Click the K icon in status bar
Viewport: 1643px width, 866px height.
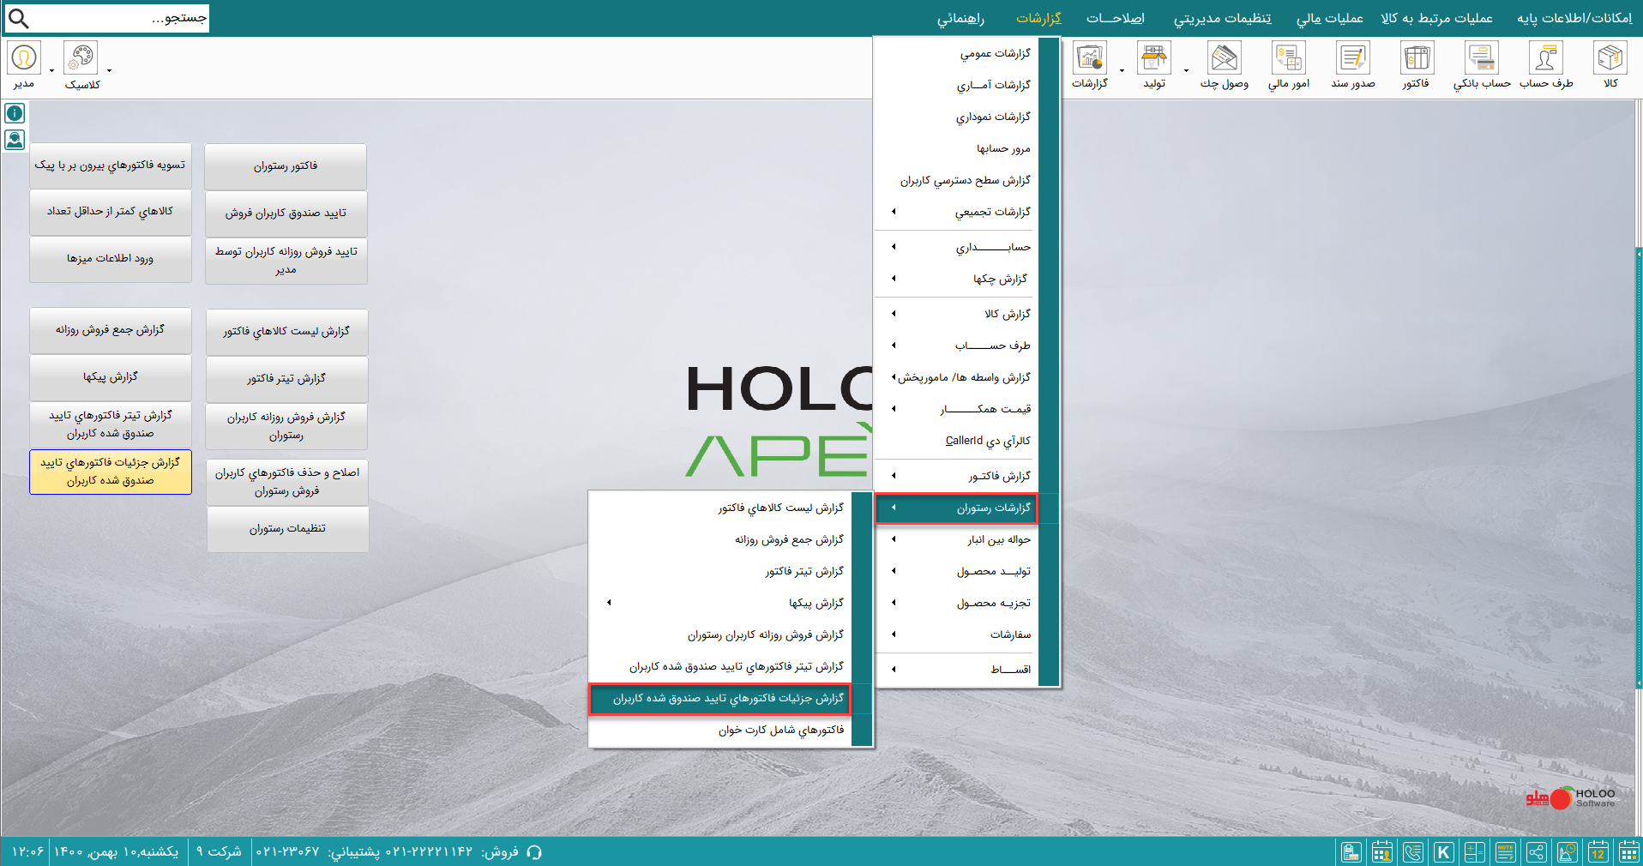click(1444, 852)
